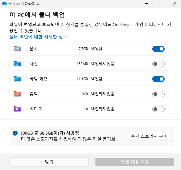Enable the 비디오 backup toggle
This screenshot has height=170, width=181.
pos(158,109)
